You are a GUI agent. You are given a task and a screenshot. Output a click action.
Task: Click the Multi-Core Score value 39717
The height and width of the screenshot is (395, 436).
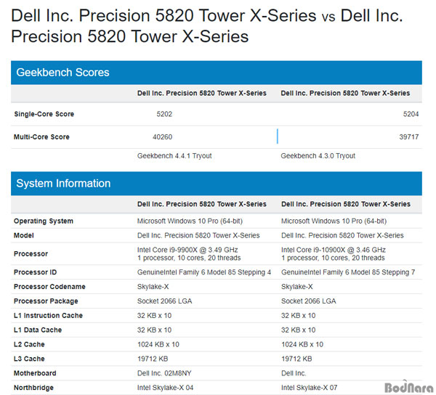click(x=408, y=137)
